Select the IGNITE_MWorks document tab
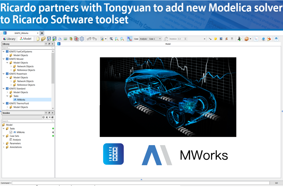 [x=21, y=33]
